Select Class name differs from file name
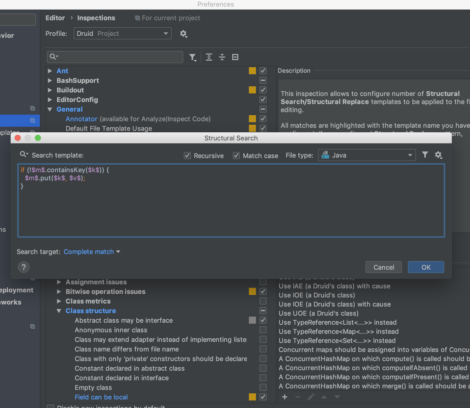 click(x=127, y=349)
